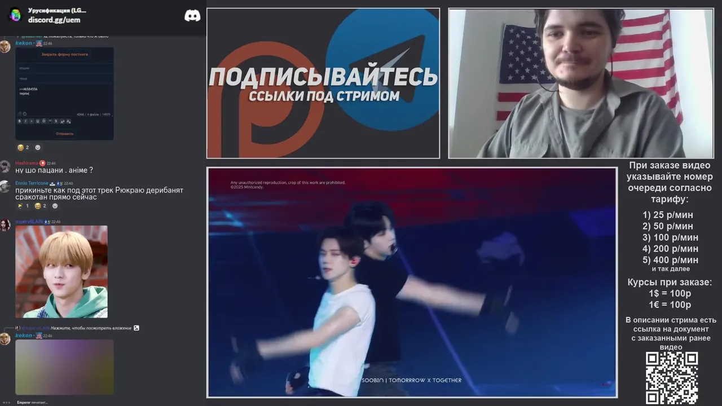Click the QR code in the right panel
This screenshot has width=722, height=406.
pos(671,378)
